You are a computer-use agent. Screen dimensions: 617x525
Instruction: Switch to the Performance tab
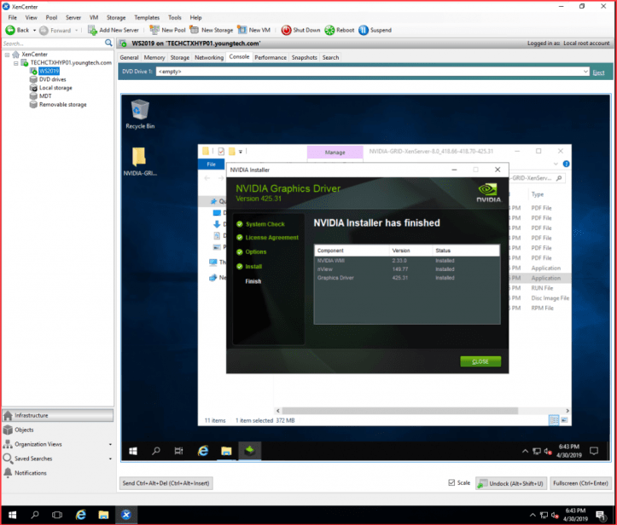pos(271,57)
